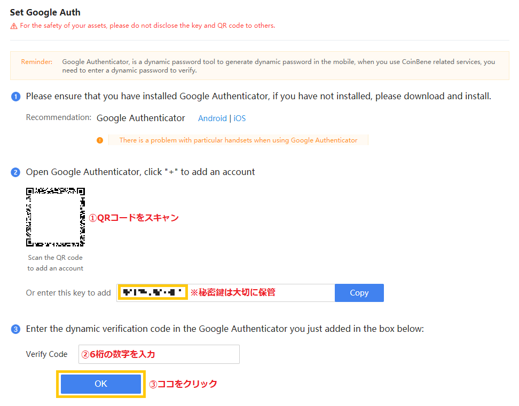Click the handset problem warning notice

click(x=238, y=140)
